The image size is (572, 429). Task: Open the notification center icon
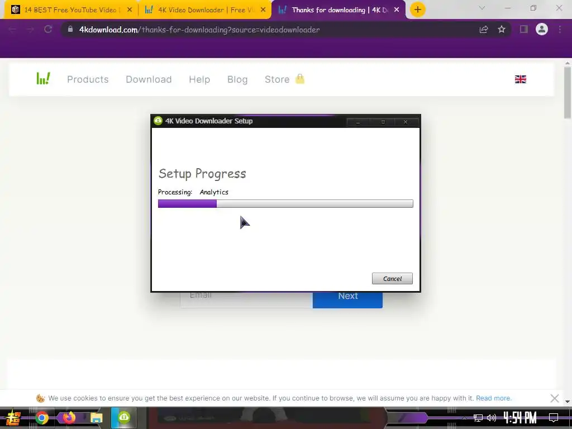(554, 418)
